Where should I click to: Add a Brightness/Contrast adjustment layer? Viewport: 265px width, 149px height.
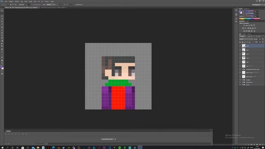244,25
